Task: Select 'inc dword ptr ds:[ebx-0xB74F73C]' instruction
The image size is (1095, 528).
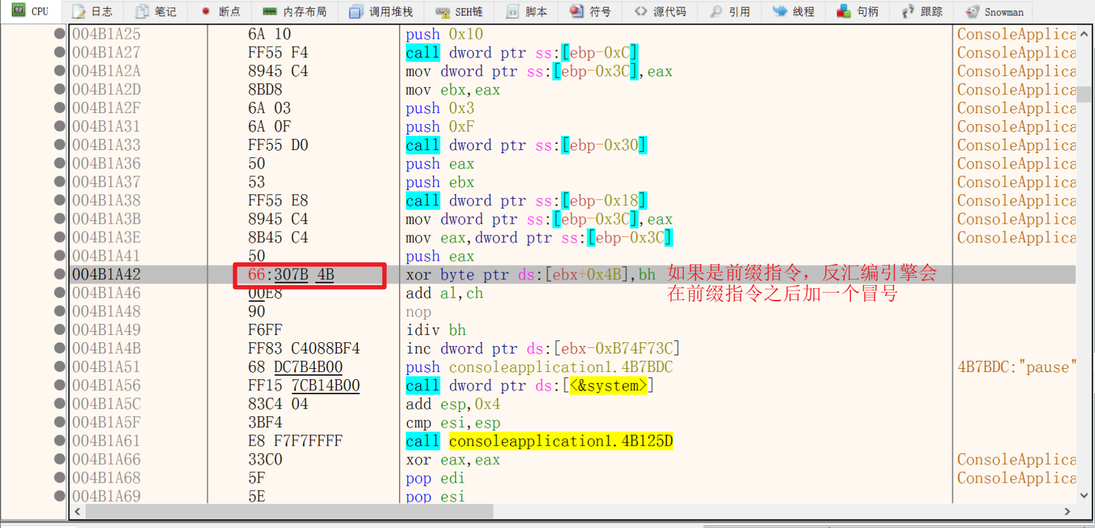Action: [543, 349]
